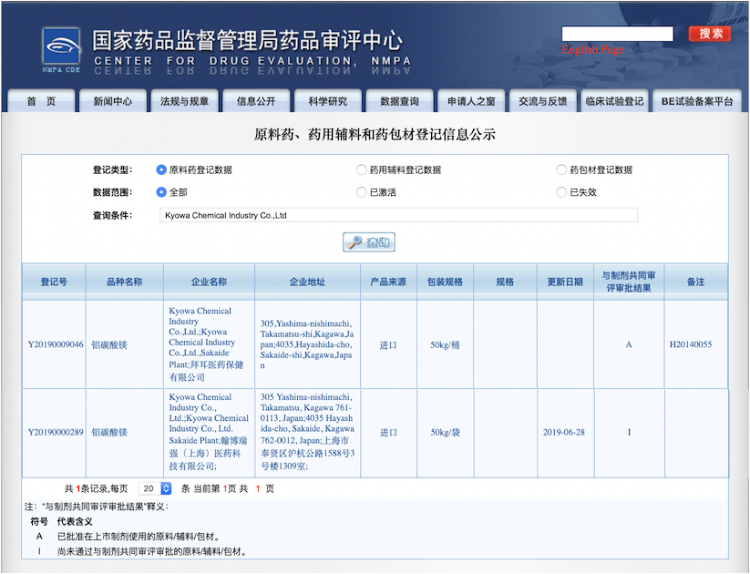The height and width of the screenshot is (574, 750).
Task: Click registration number Y20190009046
Action: click(56, 344)
